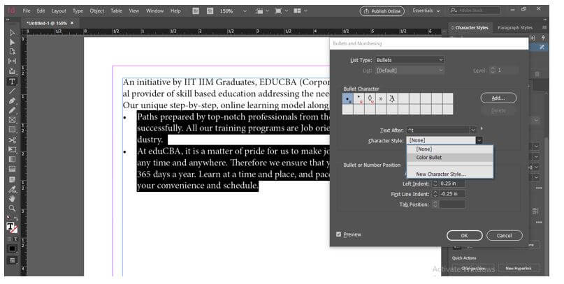
Task: Open the File menu
Action: pyautogui.click(x=27, y=10)
